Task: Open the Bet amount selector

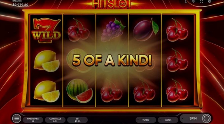Action: pos(78,120)
